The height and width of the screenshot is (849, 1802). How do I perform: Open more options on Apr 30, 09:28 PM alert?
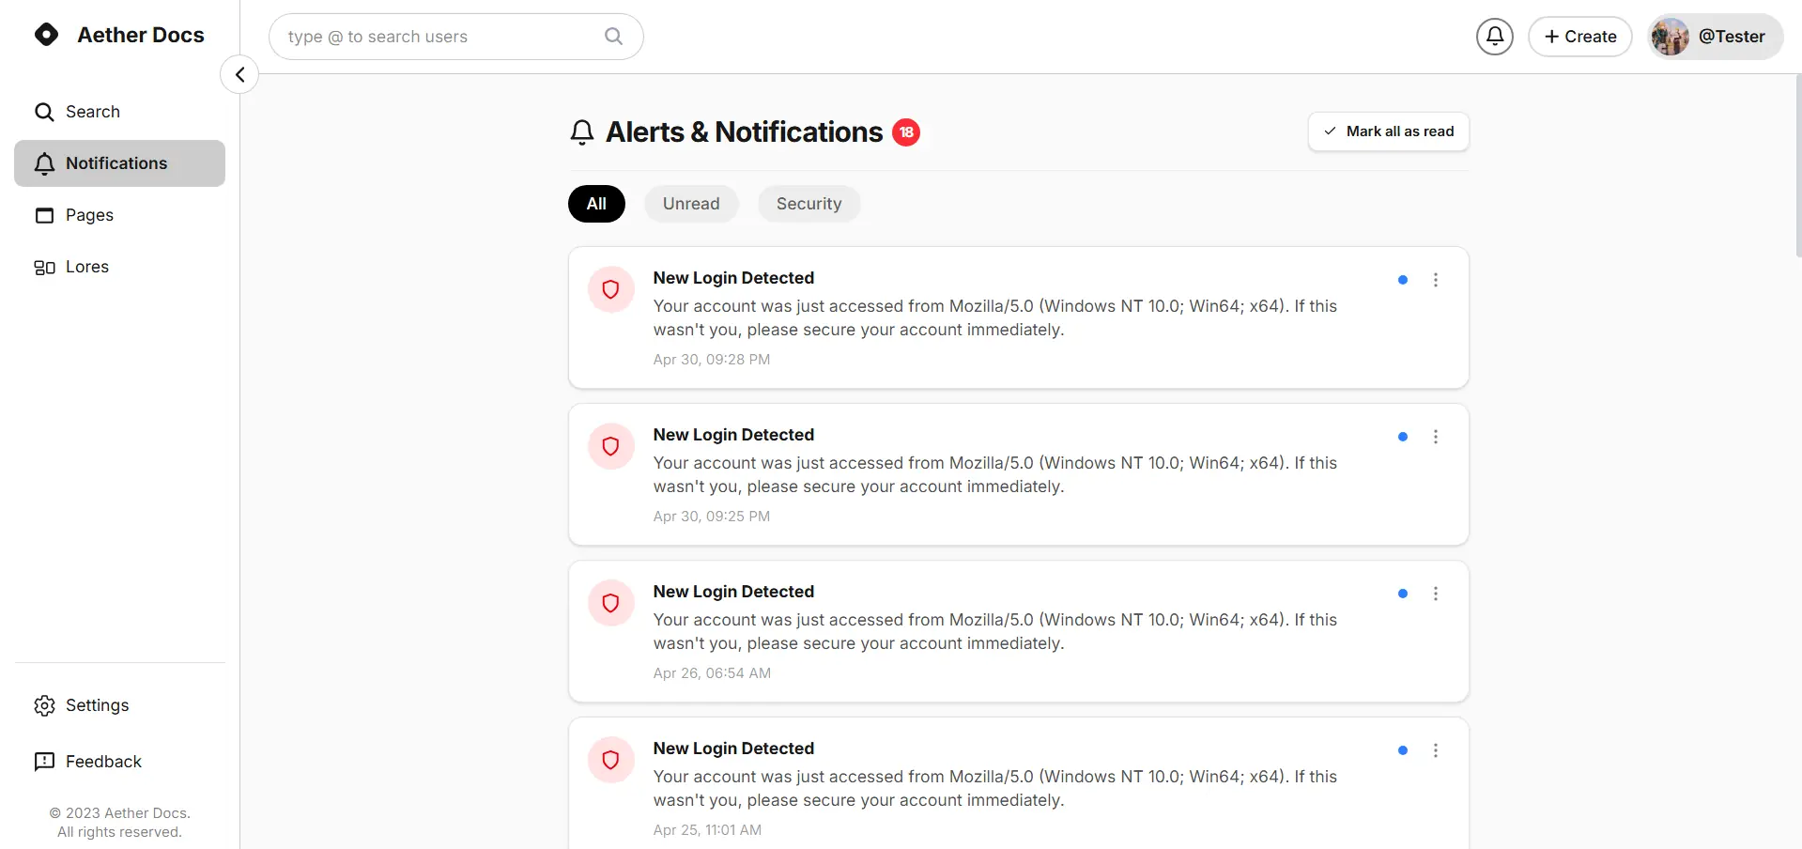coord(1436,280)
